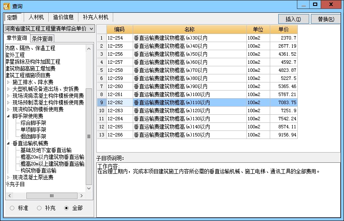Open the 补充人材机 tab
The image size is (344, 221).
coord(96,17)
